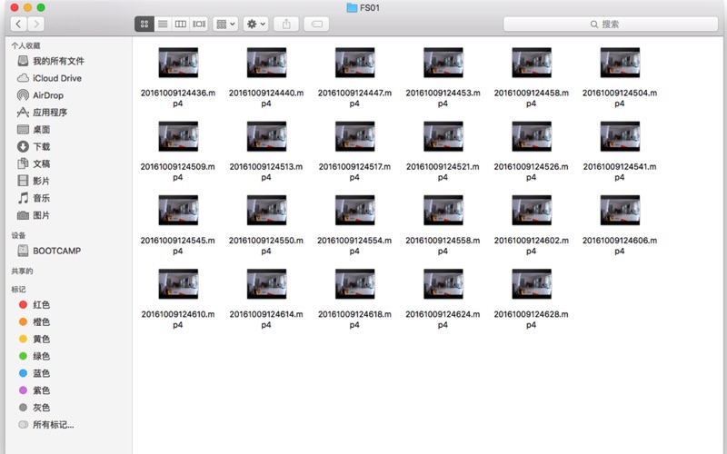The width and height of the screenshot is (727, 454).
Task: Click the 标记 sidebar section header
Action: [18, 290]
